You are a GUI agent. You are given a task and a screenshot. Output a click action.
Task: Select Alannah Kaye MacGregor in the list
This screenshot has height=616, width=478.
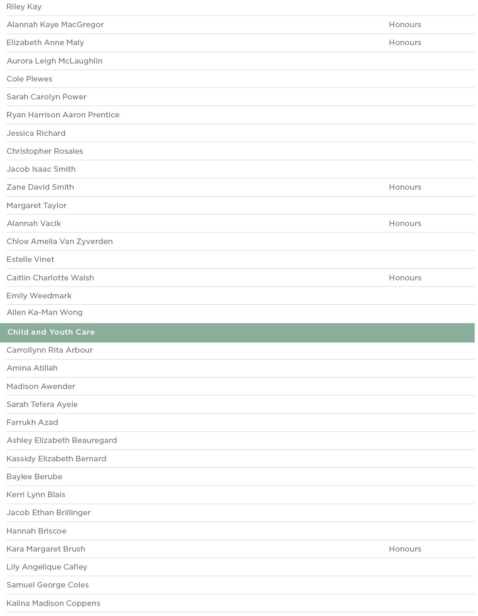click(x=55, y=25)
